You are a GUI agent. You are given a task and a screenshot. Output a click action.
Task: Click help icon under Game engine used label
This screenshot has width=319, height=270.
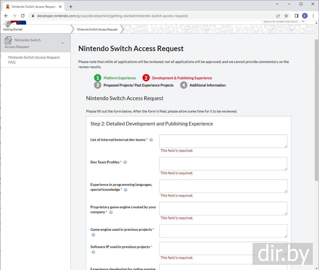[94, 235]
